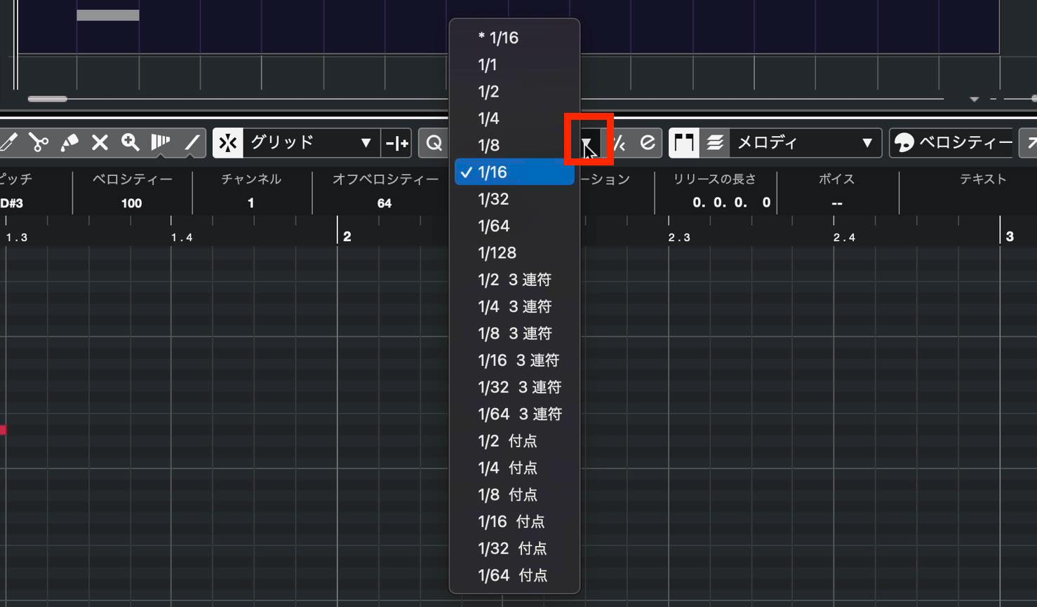Click the color palette icon beside ベロシティー
The image size is (1037, 607).
(x=904, y=143)
